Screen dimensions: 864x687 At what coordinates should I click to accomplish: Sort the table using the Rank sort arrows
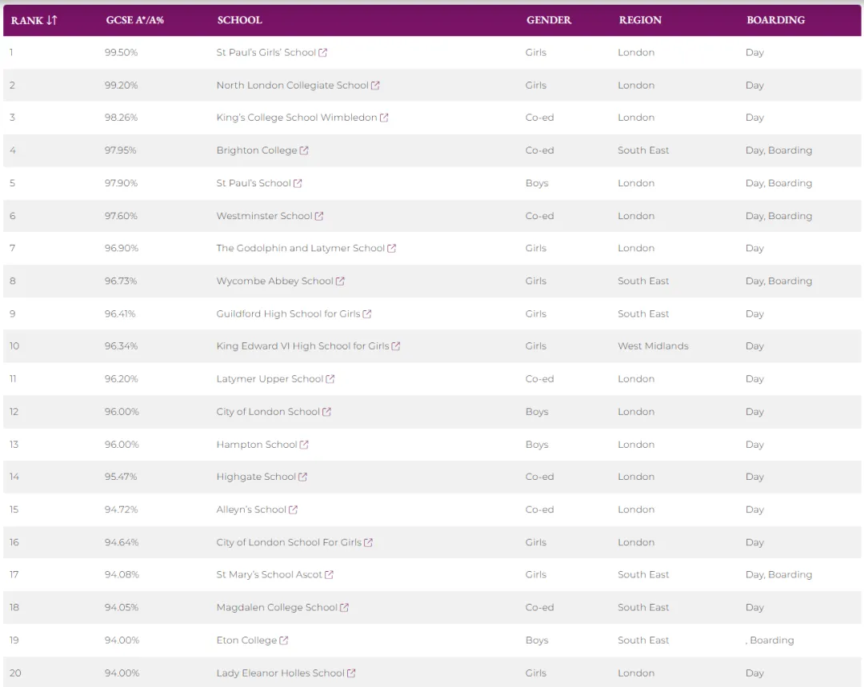(52, 20)
